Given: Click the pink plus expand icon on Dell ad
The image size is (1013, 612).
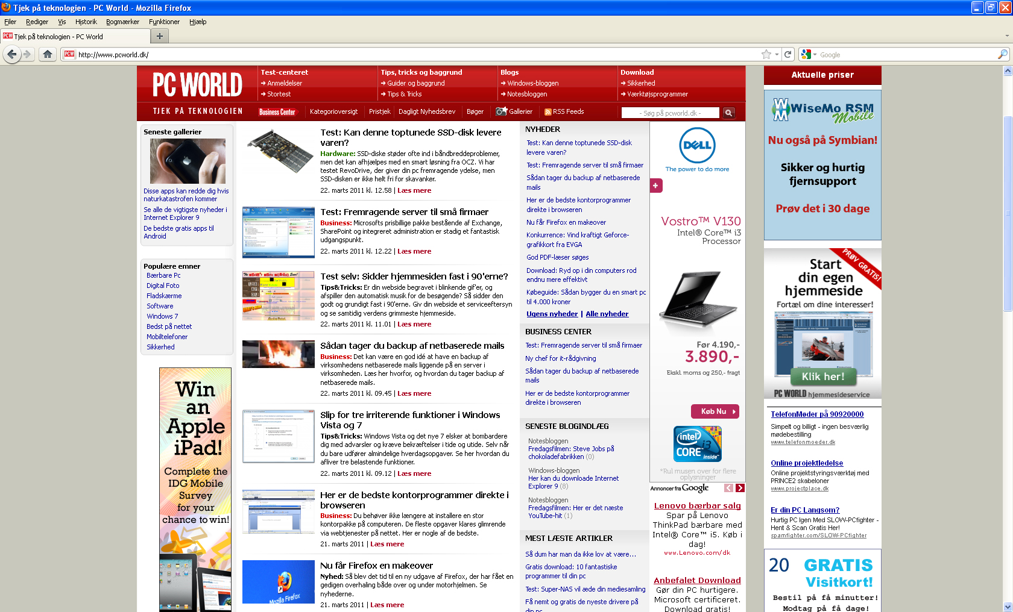Looking at the screenshot, I should [x=656, y=186].
